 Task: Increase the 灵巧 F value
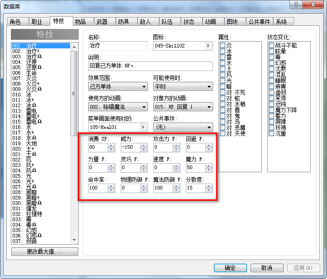coord(144,166)
